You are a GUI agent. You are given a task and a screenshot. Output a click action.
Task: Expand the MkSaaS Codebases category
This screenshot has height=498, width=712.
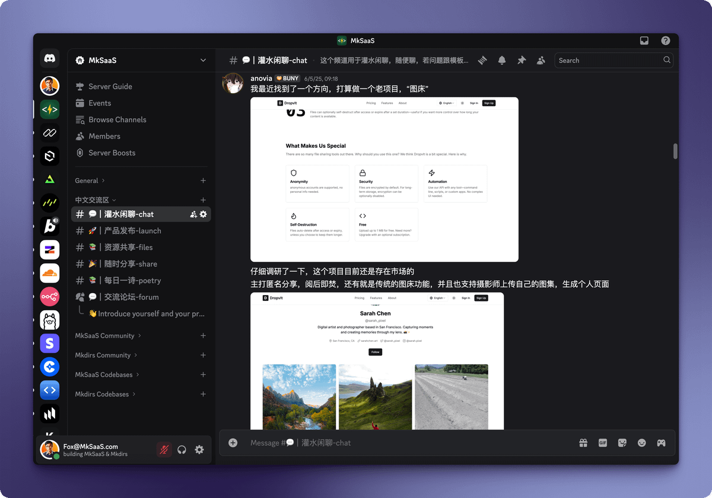pos(107,375)
